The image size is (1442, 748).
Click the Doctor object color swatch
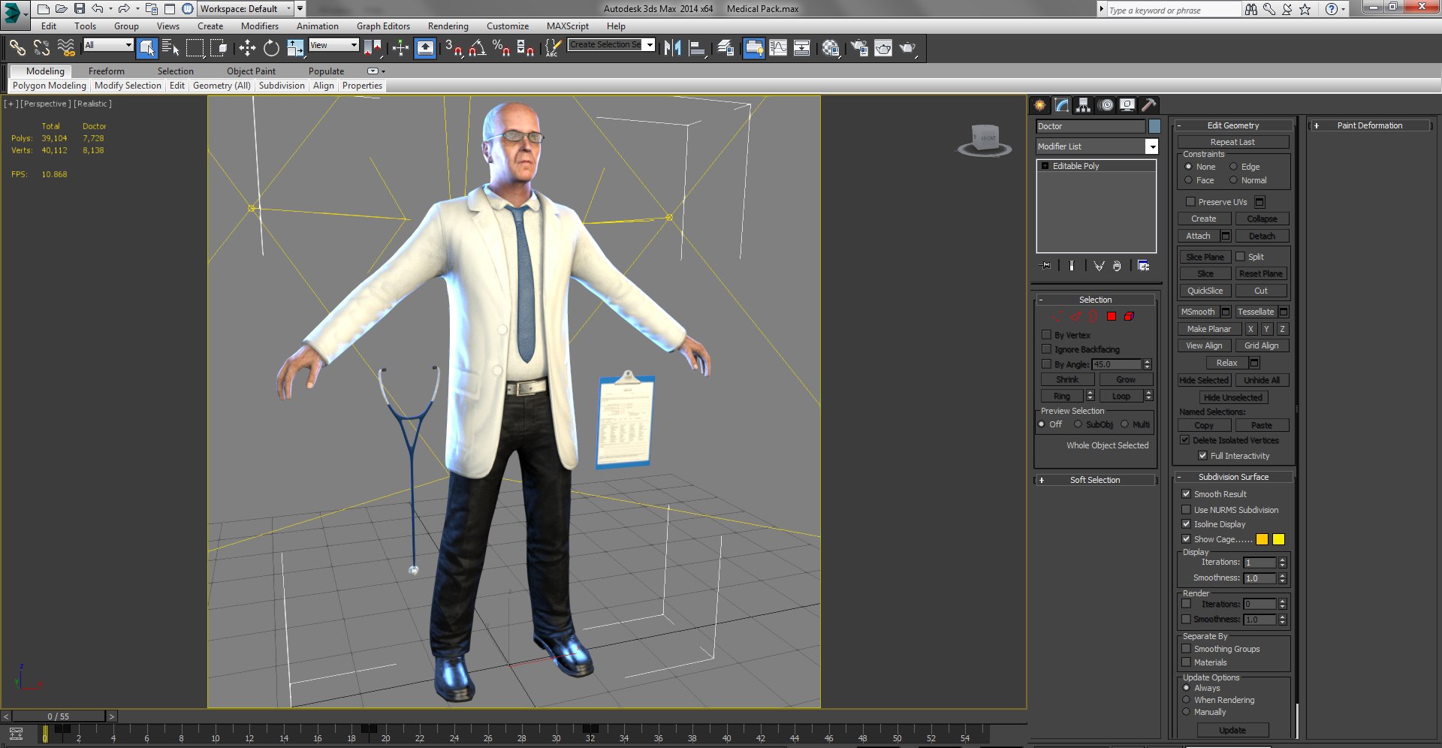(x=1154, y=126)
